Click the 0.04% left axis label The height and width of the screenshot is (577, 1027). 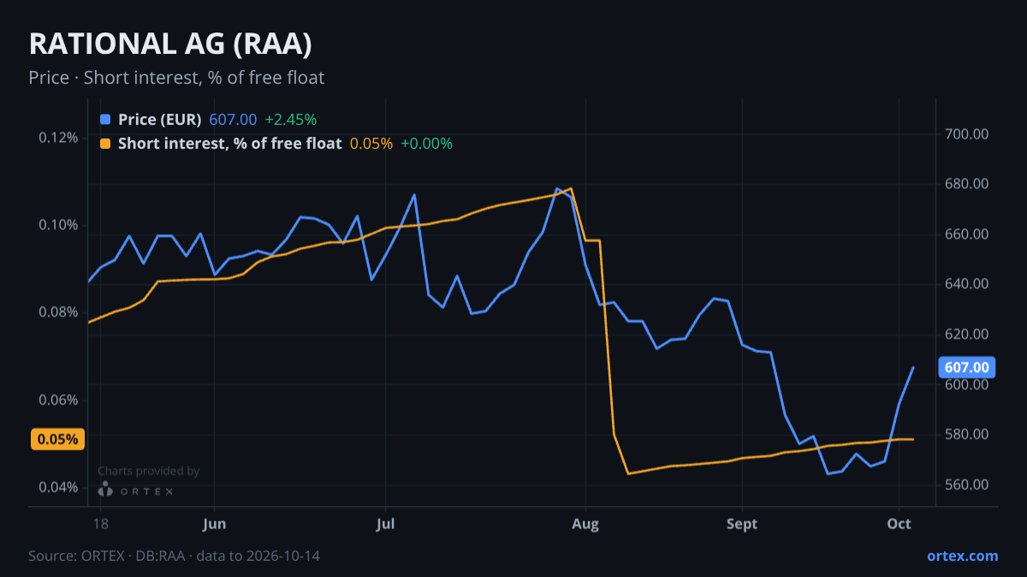coord(58,487)
